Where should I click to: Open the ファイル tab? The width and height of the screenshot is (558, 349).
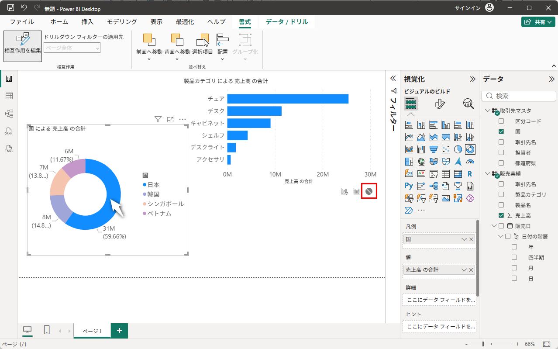pyautogui.click(x=22, y=22)
